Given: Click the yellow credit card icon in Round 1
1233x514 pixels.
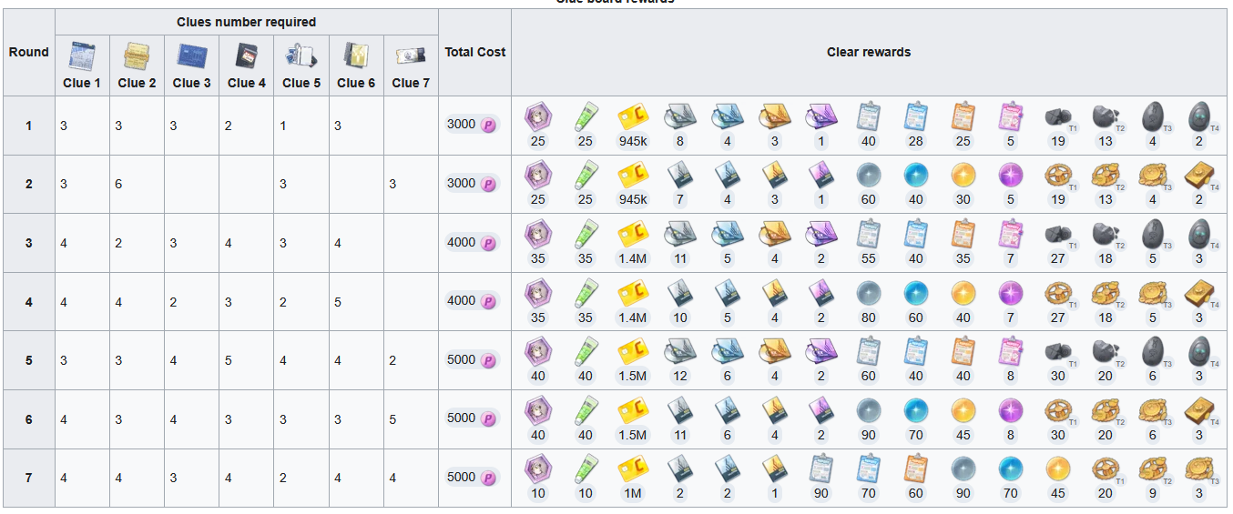Looking at the screenshot, I should point(632,116).
